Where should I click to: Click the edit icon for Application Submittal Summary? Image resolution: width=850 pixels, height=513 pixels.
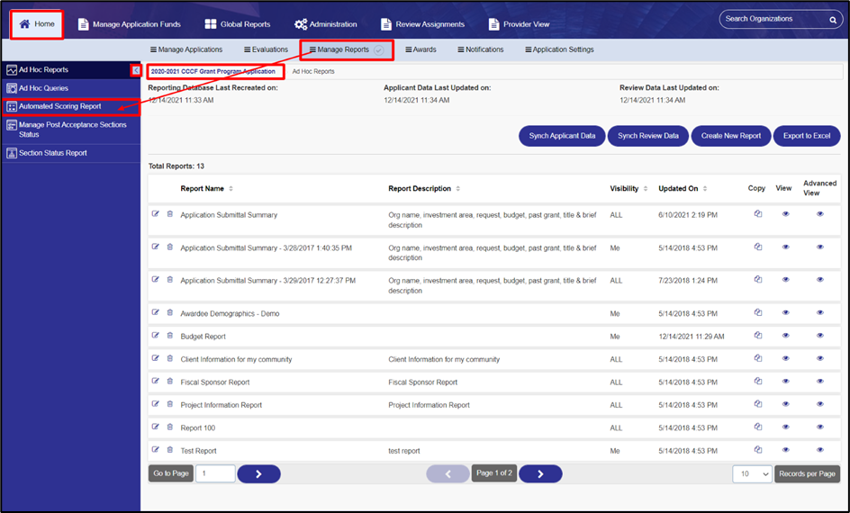click(x=156, y=214)
